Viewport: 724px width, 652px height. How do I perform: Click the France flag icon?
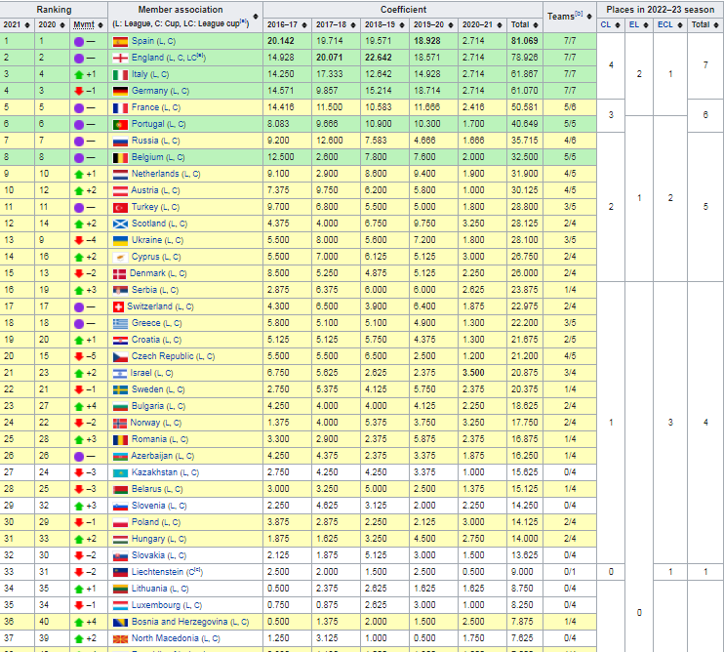pos(121,108)
